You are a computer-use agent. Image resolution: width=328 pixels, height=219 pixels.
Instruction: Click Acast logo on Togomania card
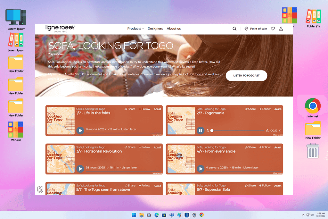pos(278,109)
